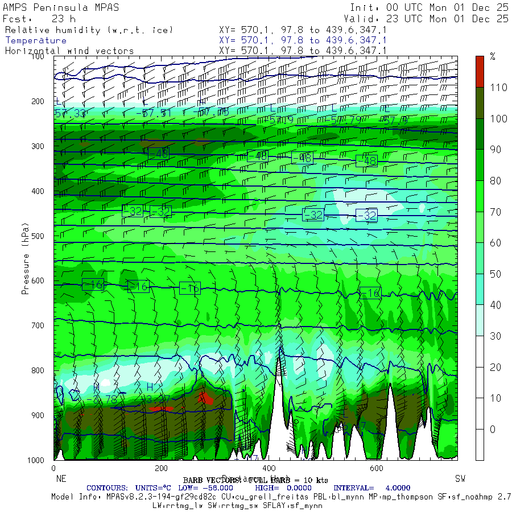
Task: Click the 'Init: 00 UTC Mon 01 Dec 25' text
Action: tap(429, 7)
